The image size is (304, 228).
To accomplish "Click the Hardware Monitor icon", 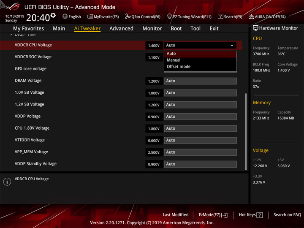I will tap(255, 28).
